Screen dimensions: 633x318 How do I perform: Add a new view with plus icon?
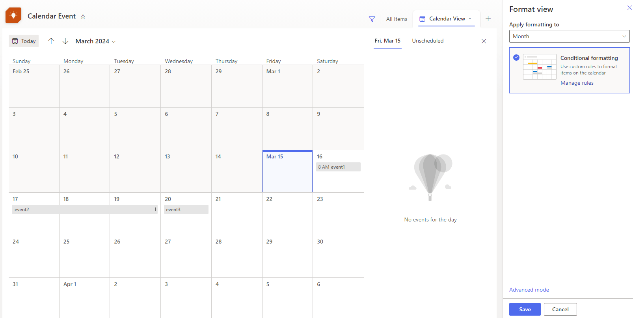(x=488, y=19)
